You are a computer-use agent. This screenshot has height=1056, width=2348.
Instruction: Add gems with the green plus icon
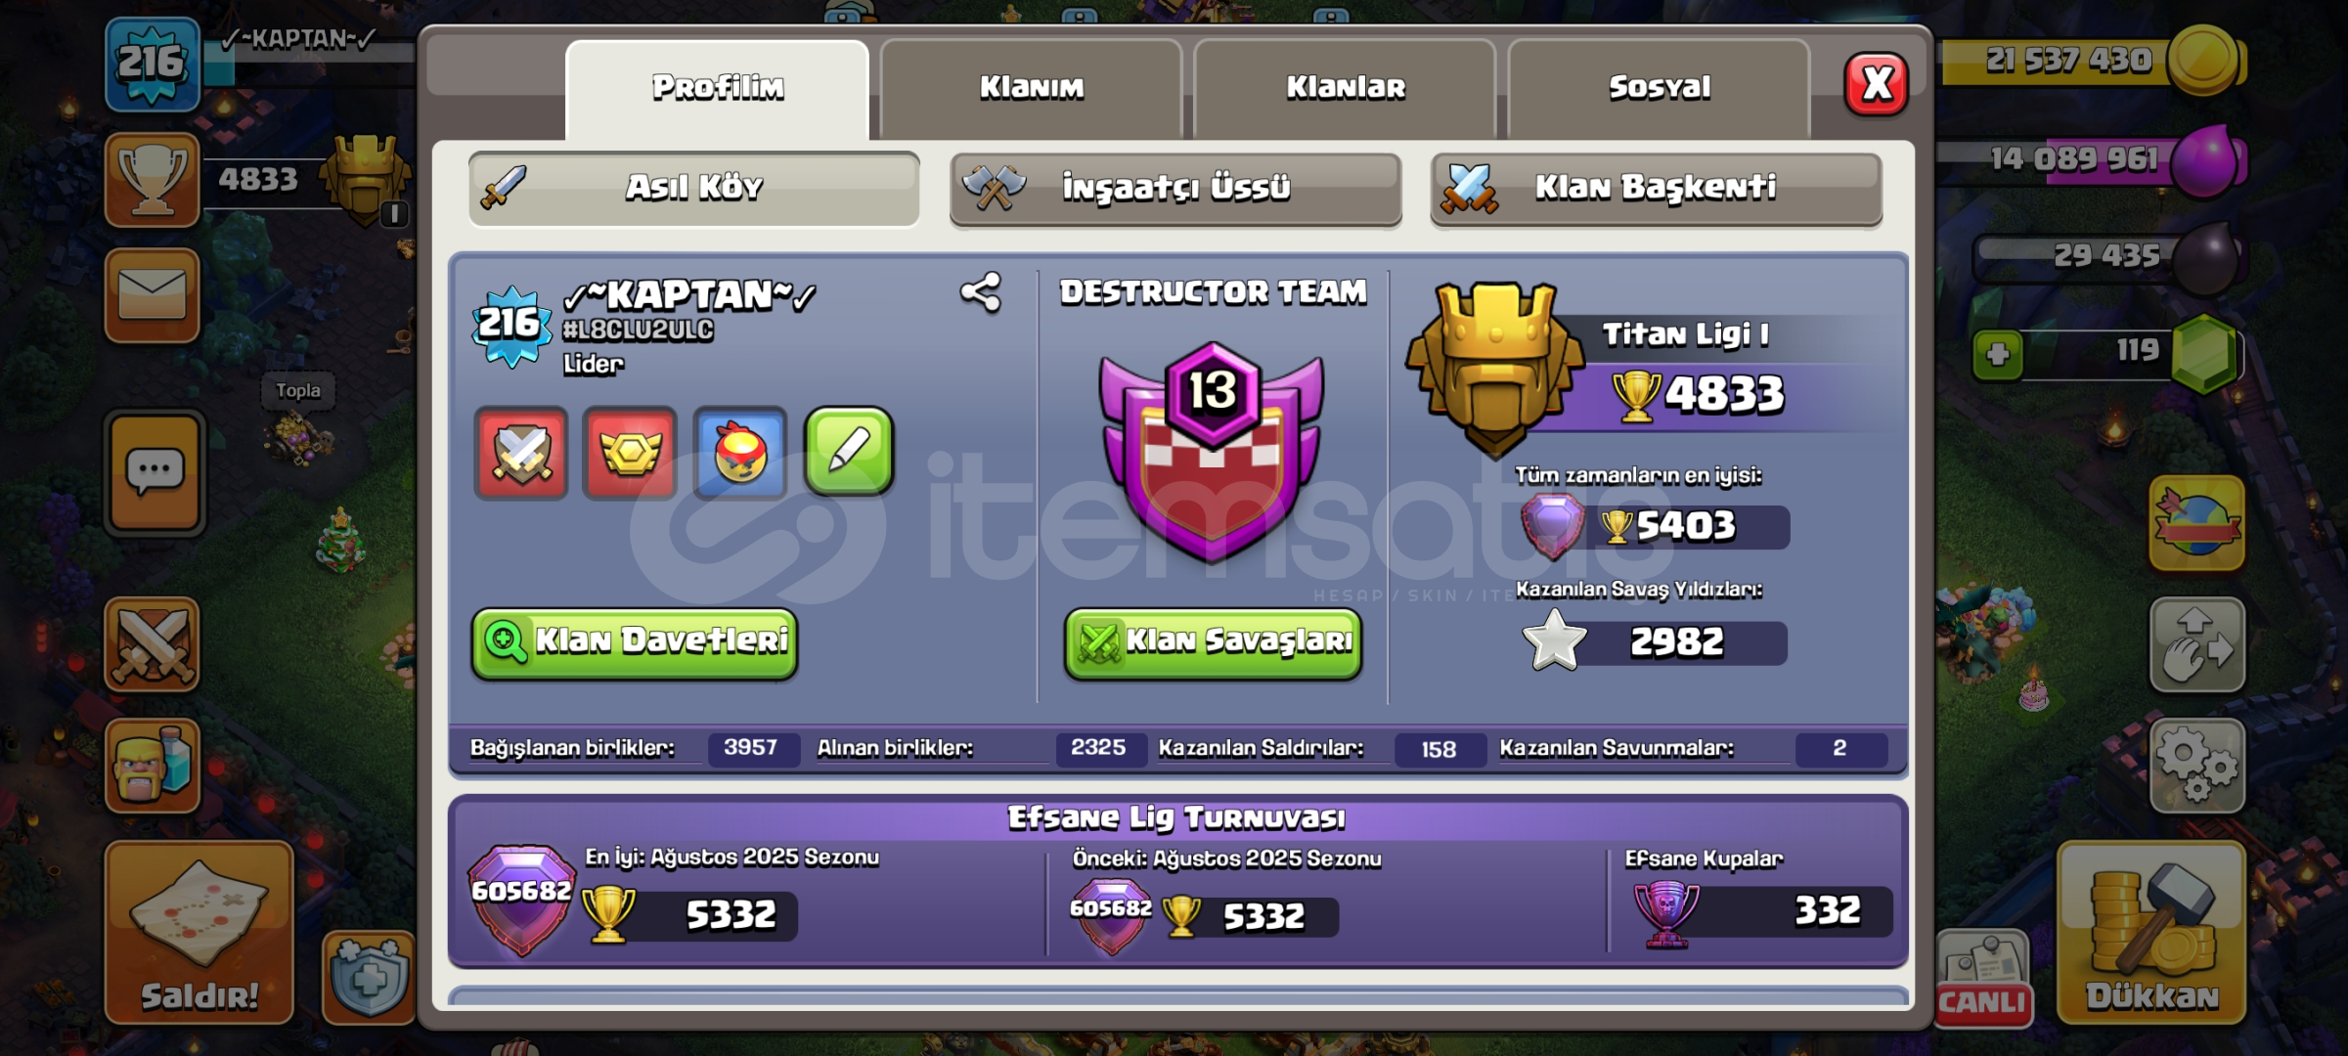(1998, 354)
